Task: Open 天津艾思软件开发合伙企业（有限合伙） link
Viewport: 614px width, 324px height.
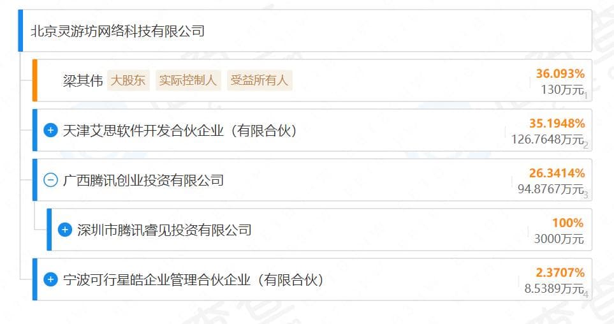Action: [x=180, y=131]
